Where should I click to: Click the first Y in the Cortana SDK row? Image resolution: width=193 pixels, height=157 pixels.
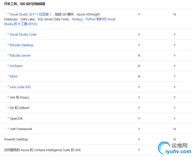(139, 150)
